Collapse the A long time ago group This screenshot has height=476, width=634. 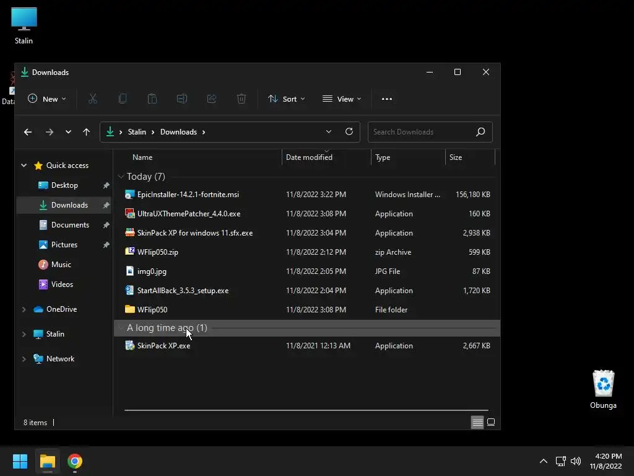coord(121,328)
